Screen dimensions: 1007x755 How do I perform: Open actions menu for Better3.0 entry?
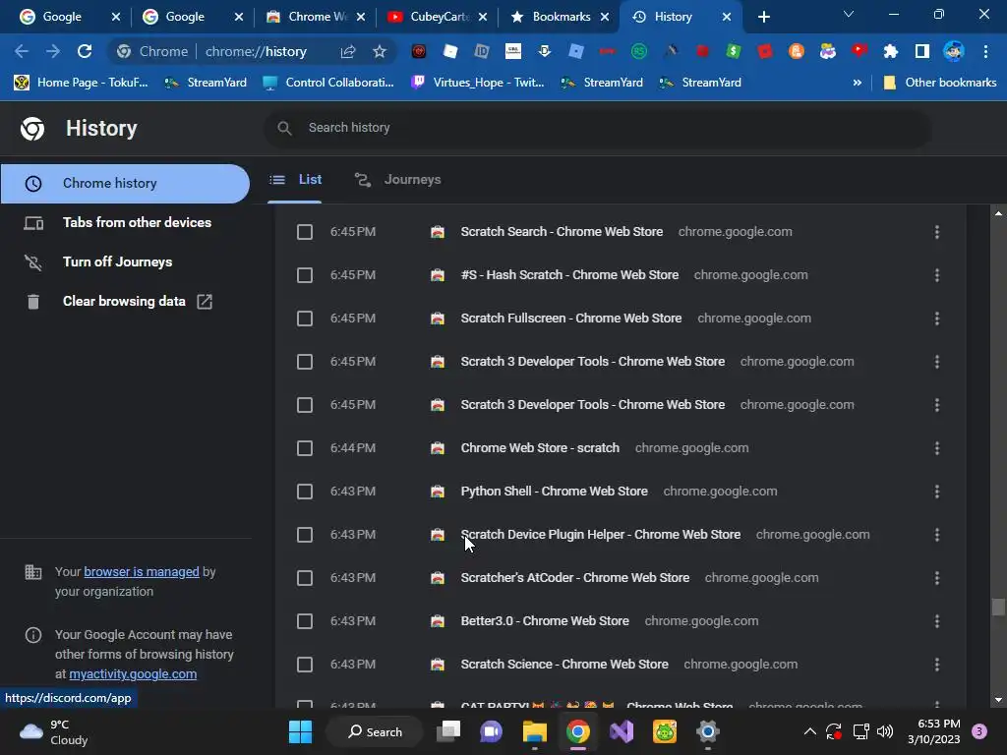[x=937, y=621]
